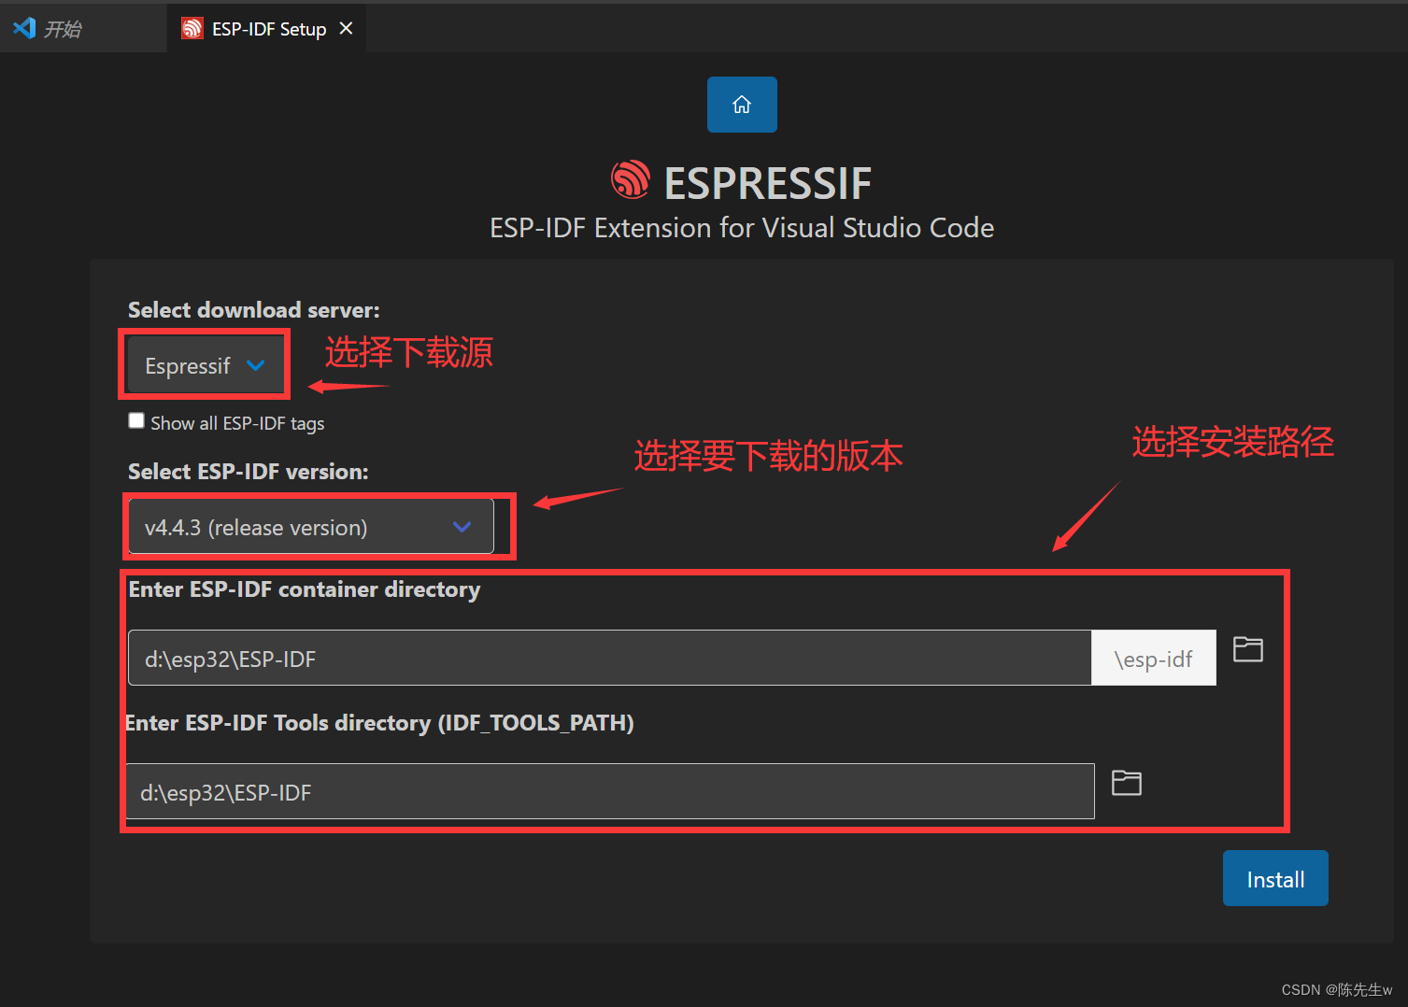Viewport: 1408px width, 1007px height.
Task: Click the 'Select download server:' label
Action: tap(254, 310)
